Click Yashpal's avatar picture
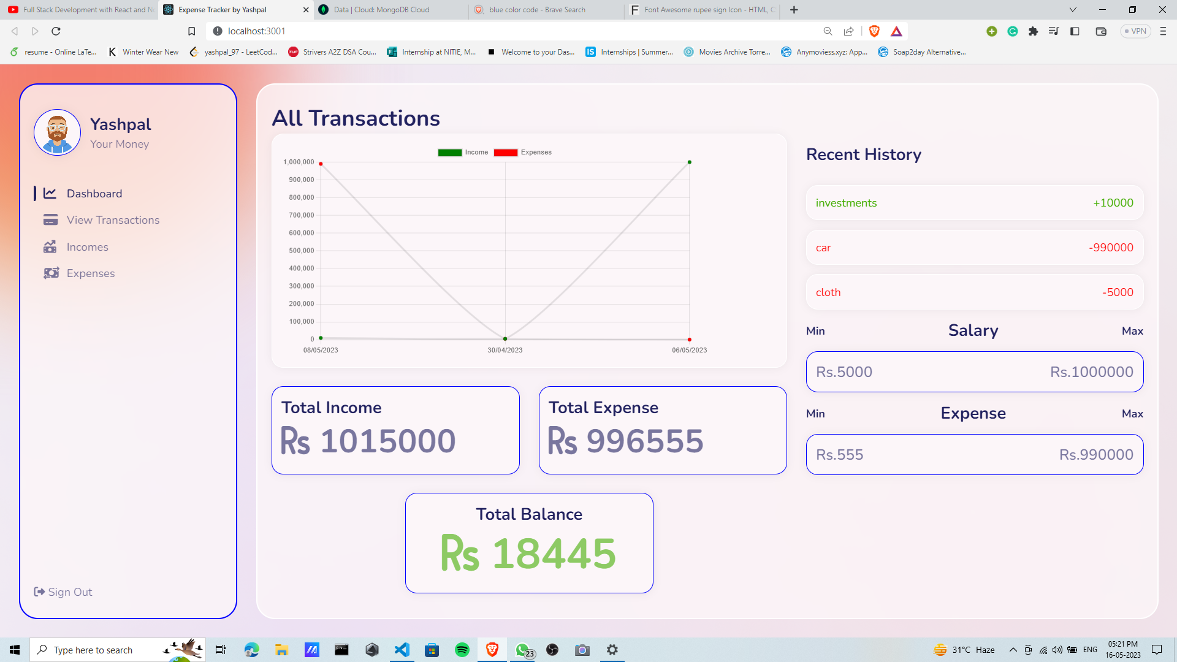The width and height of the screenshot is (1177, 662). pos(57,132)
